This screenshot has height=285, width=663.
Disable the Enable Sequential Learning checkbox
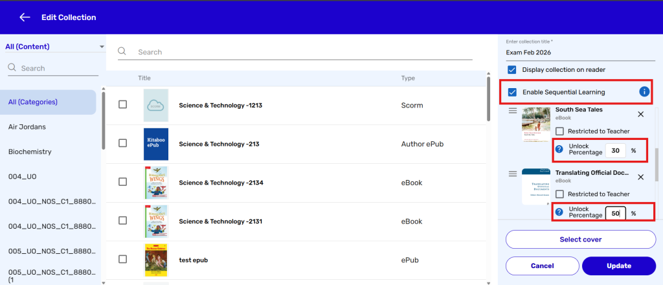512,92
